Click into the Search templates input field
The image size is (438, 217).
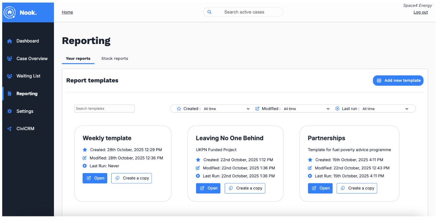pyautogui.click(x=104, y=108)
